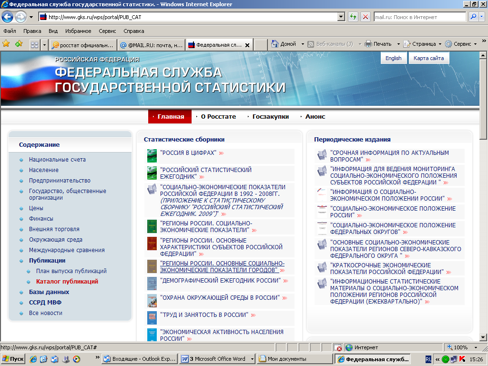488x366 pixels.
Task: Switch to Входящие - Outlook Express taskbar button
Action: pyautogui.click(x=140, y=359)
